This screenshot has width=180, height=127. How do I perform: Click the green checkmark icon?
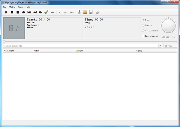click(x=46, y=12)
